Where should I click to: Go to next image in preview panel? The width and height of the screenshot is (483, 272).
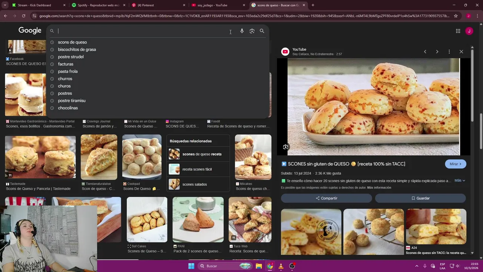pyautogui.click(x=437, y=52)
